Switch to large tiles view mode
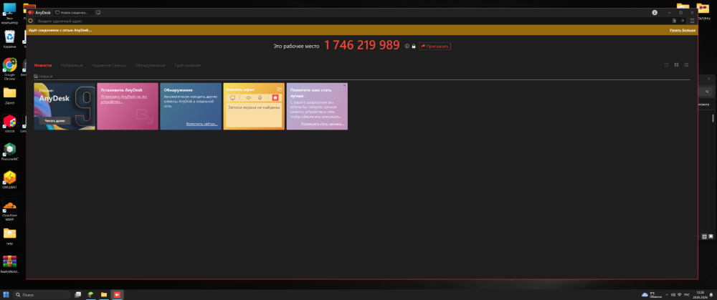Viewport: 717px width, 300px height. point(677,65)
